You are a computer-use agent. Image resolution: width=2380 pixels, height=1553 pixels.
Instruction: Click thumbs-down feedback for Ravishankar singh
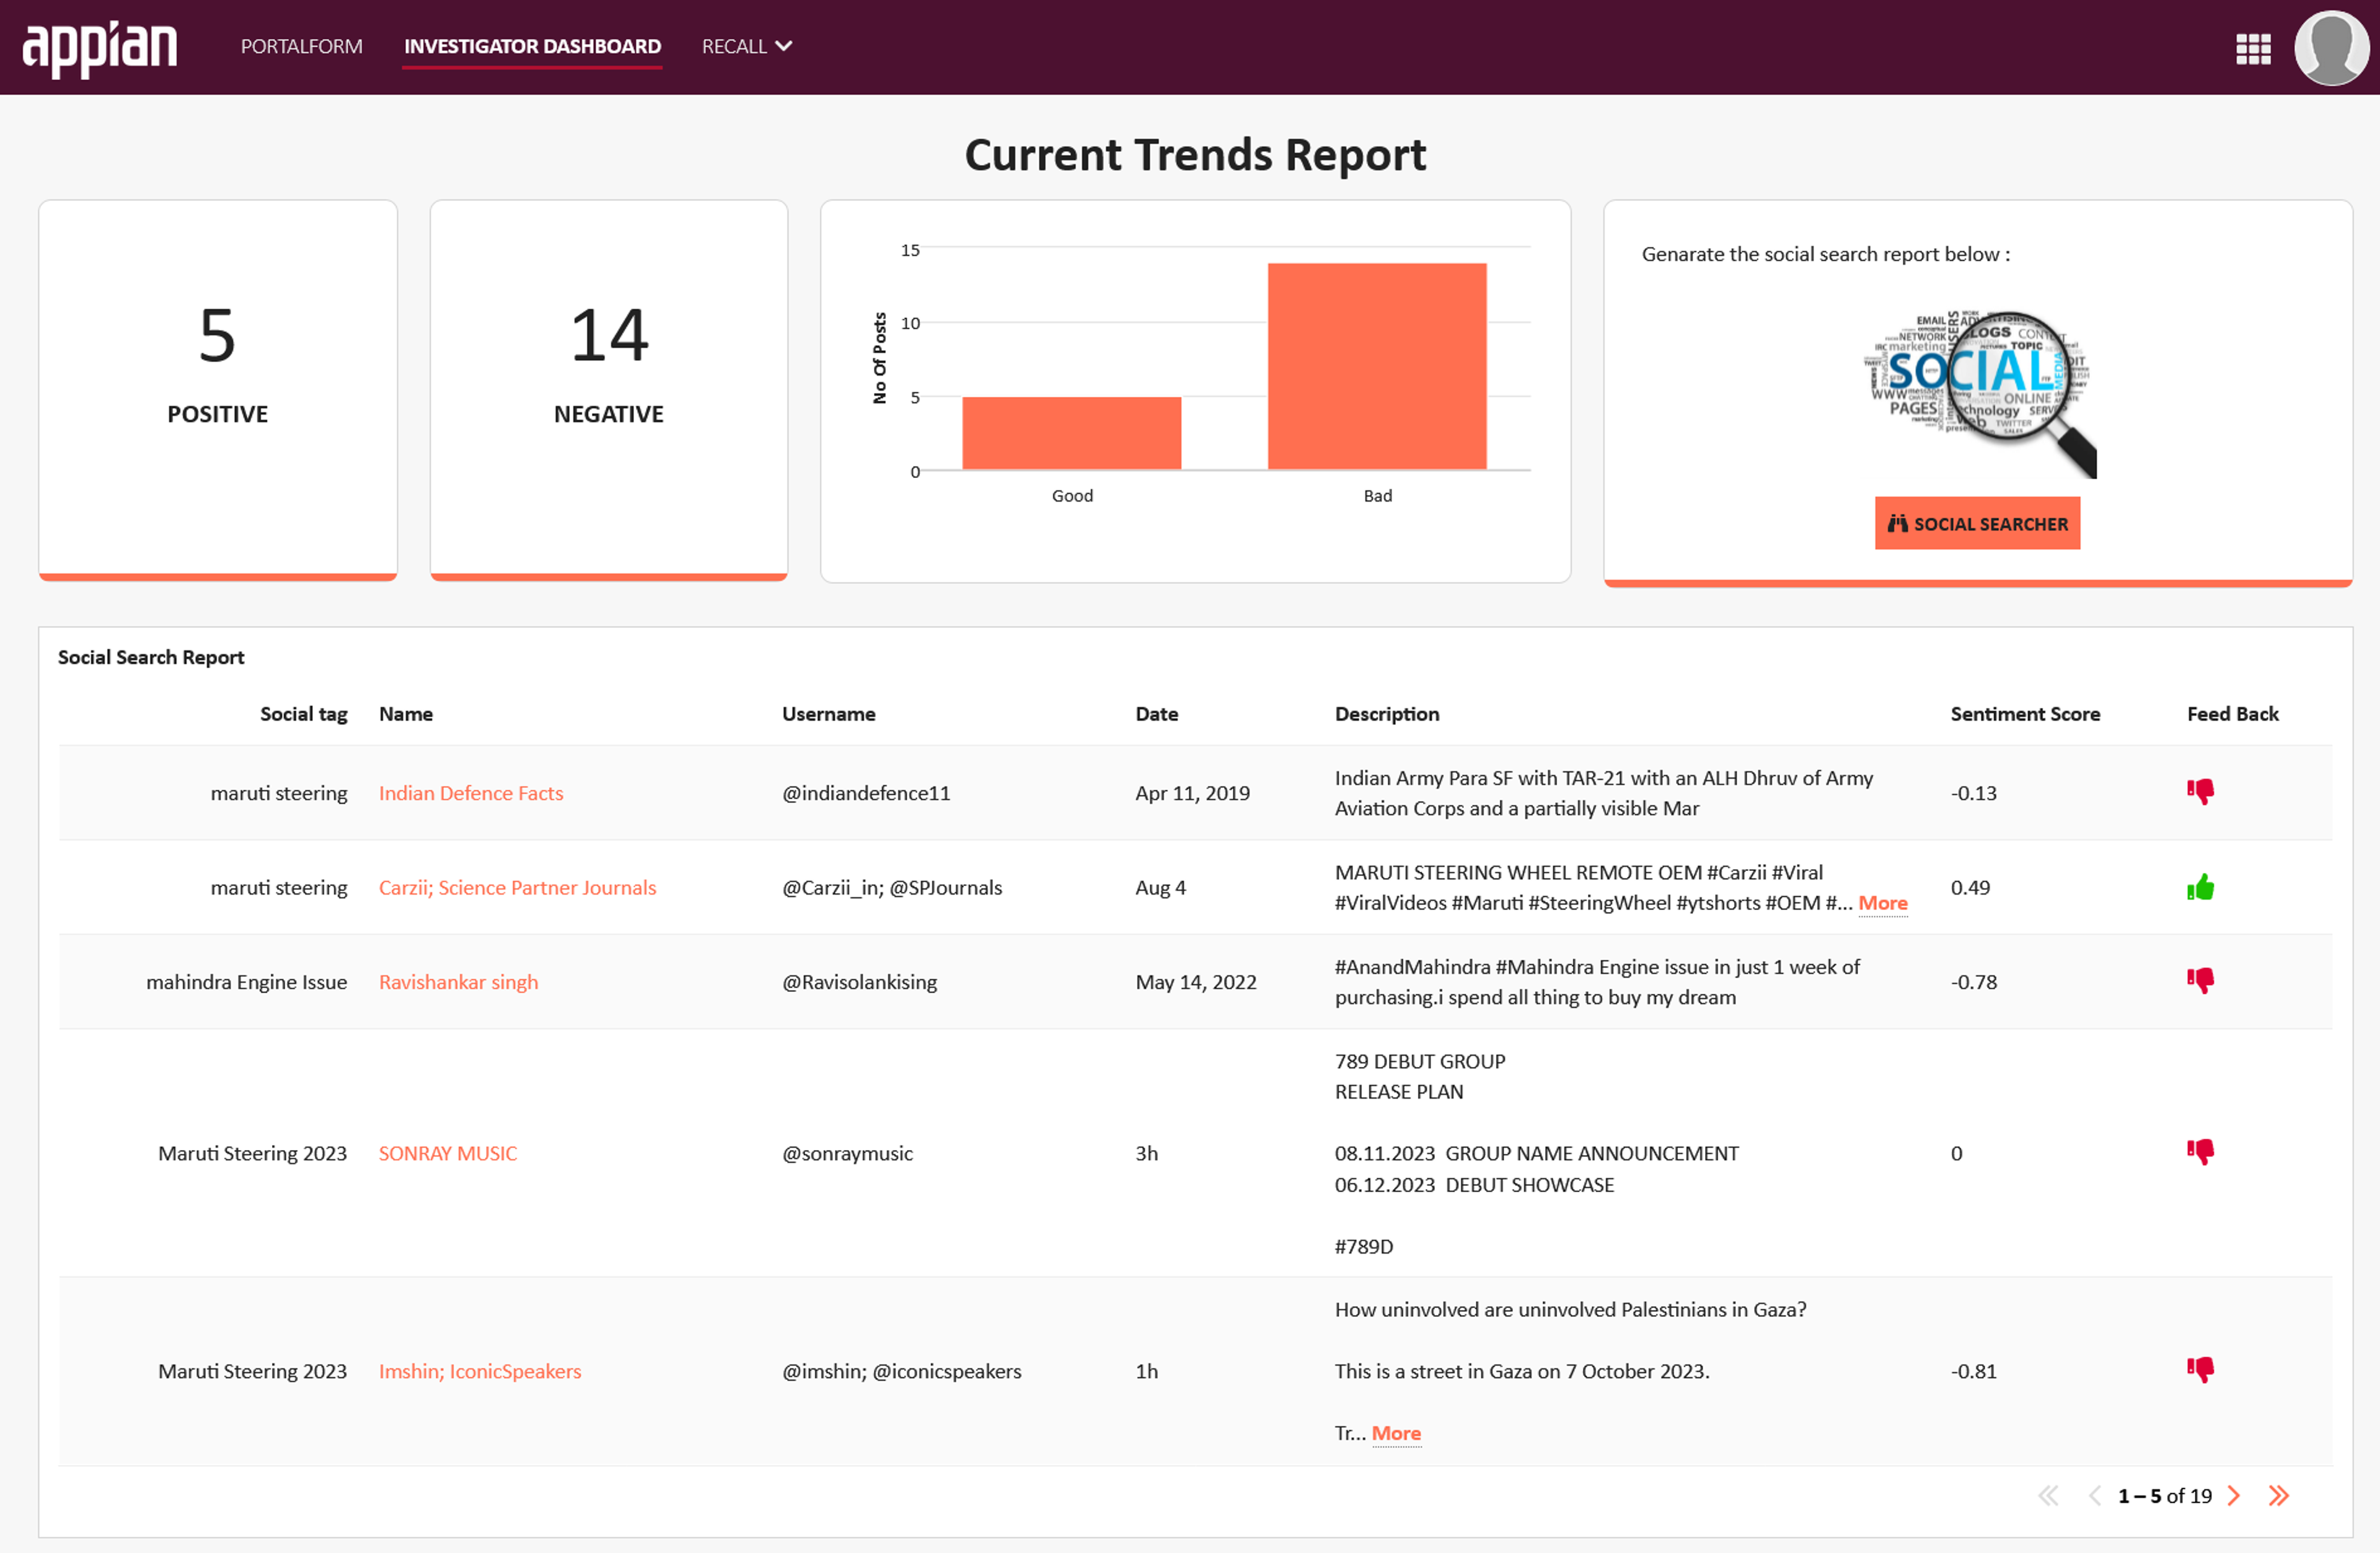tap(2200, 981)
